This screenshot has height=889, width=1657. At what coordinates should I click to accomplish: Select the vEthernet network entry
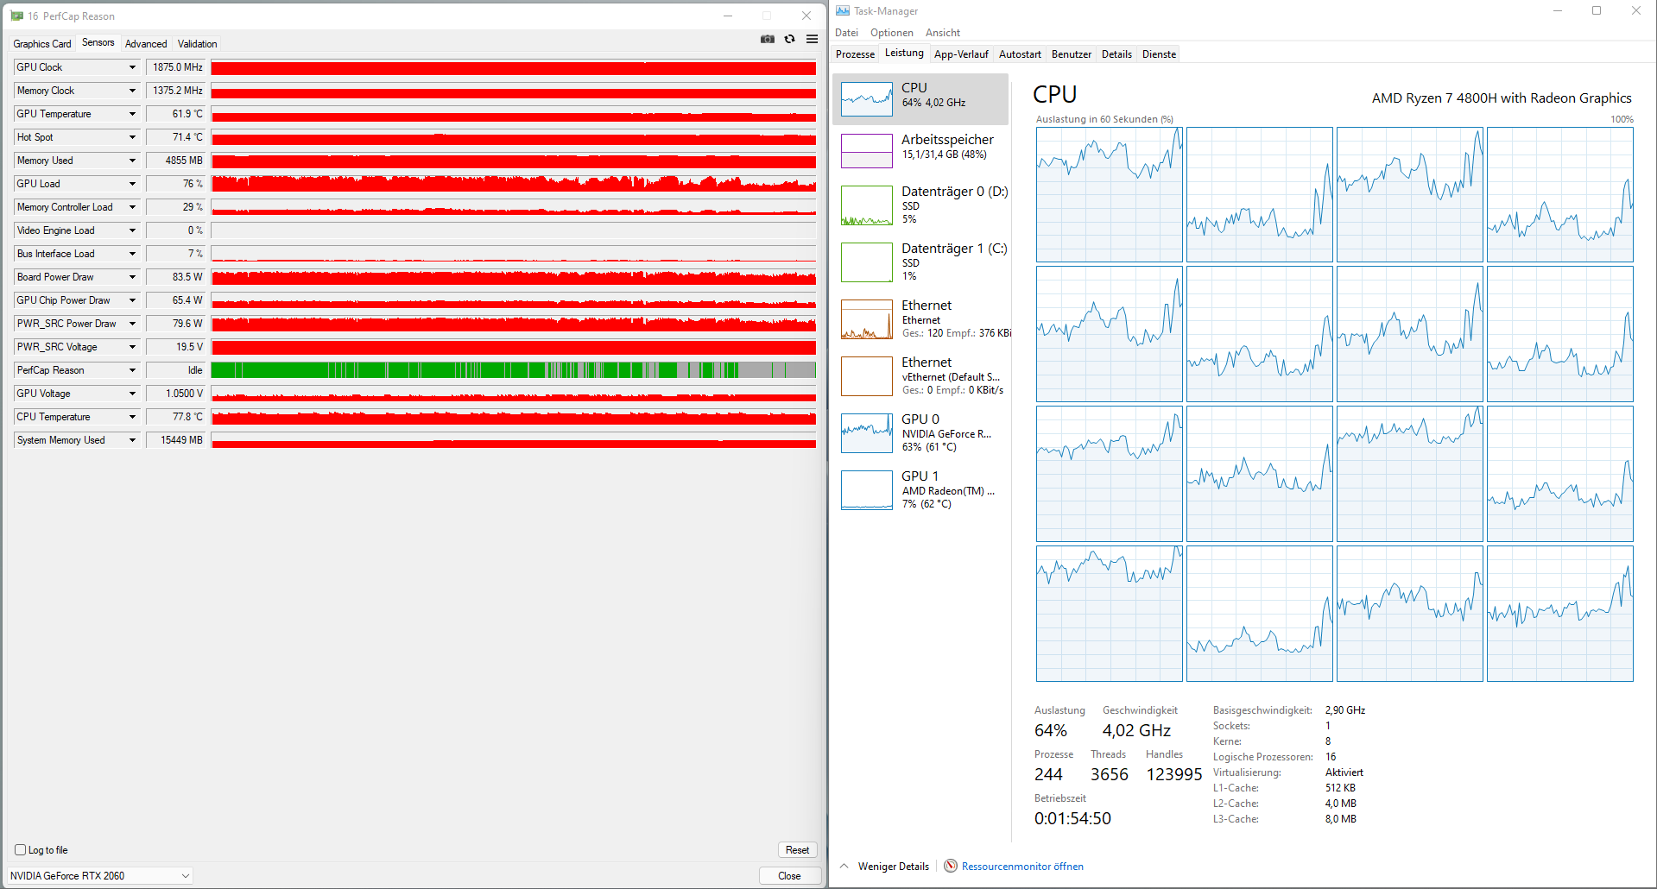[x=920, y=376]
